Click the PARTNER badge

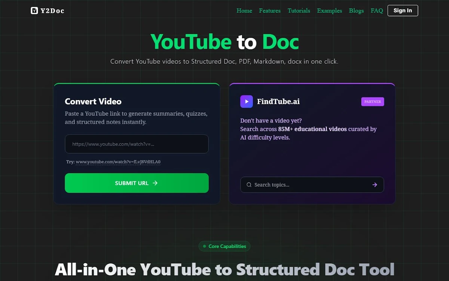pyautogui.click(x=373, y=102)
